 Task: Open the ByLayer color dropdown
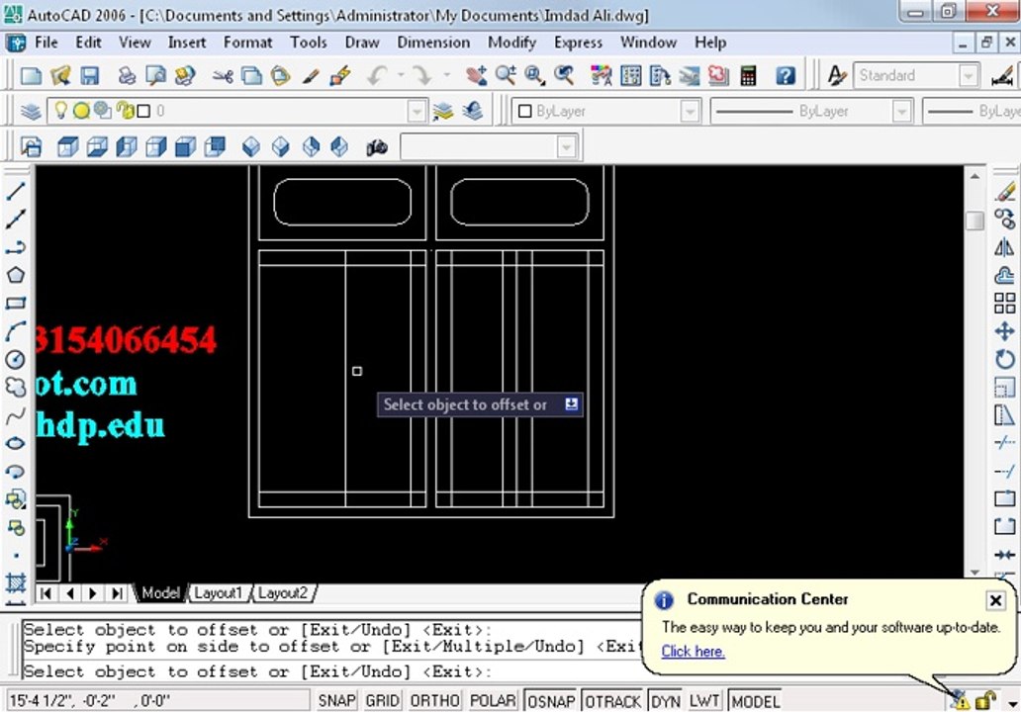690,112
